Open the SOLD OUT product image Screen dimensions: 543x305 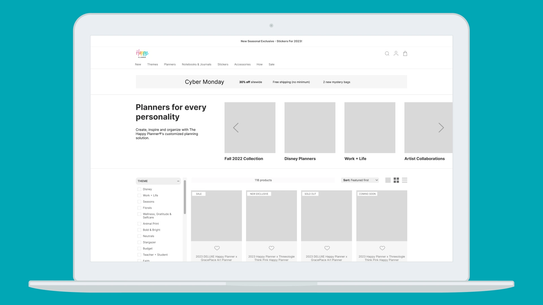coord(327,216)
